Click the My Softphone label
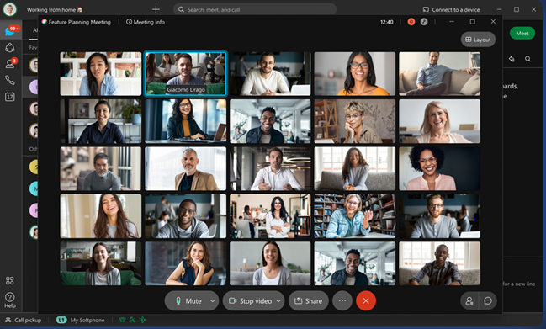The width and height of the screenshot is (546, 329). point(87,320)
